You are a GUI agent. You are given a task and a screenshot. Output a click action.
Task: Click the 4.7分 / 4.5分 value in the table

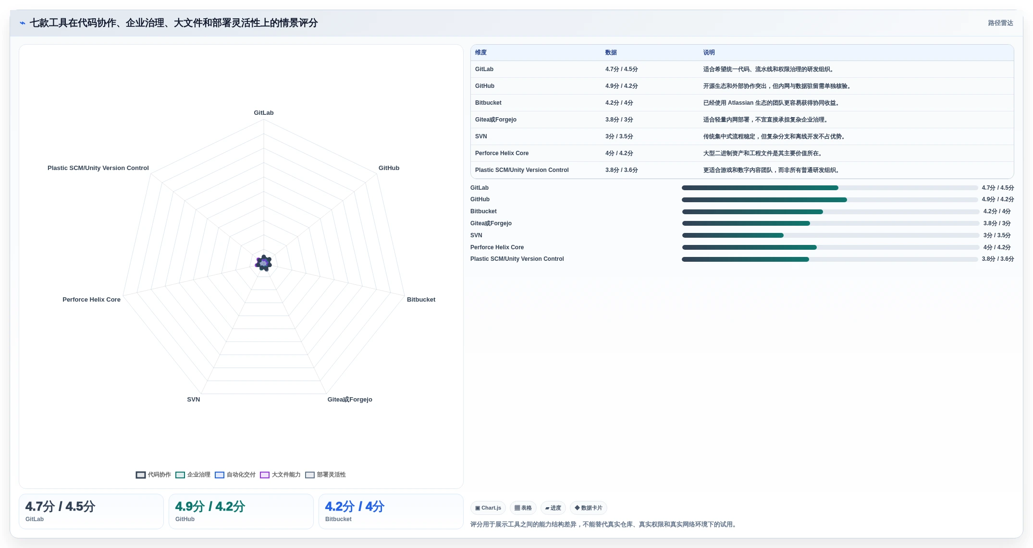tap(621, 69)
